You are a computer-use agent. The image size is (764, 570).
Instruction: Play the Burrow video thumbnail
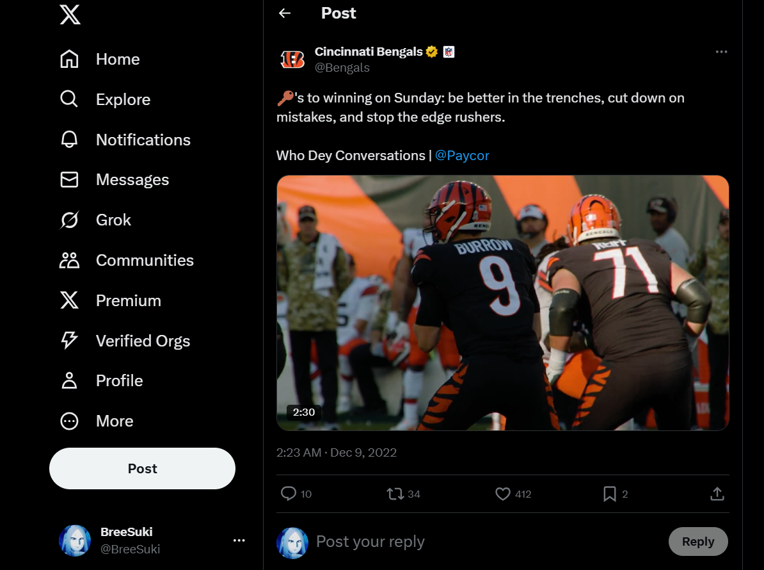click(x=502, y=303)
